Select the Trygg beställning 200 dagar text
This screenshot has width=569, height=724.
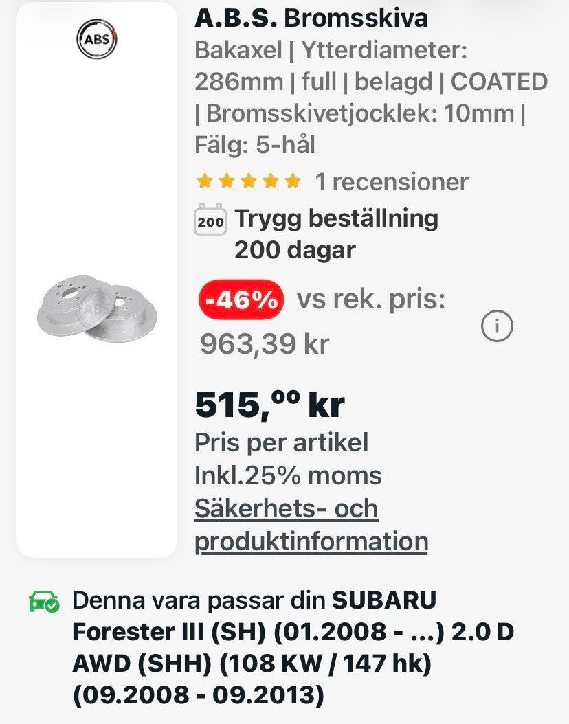point(336,234)
